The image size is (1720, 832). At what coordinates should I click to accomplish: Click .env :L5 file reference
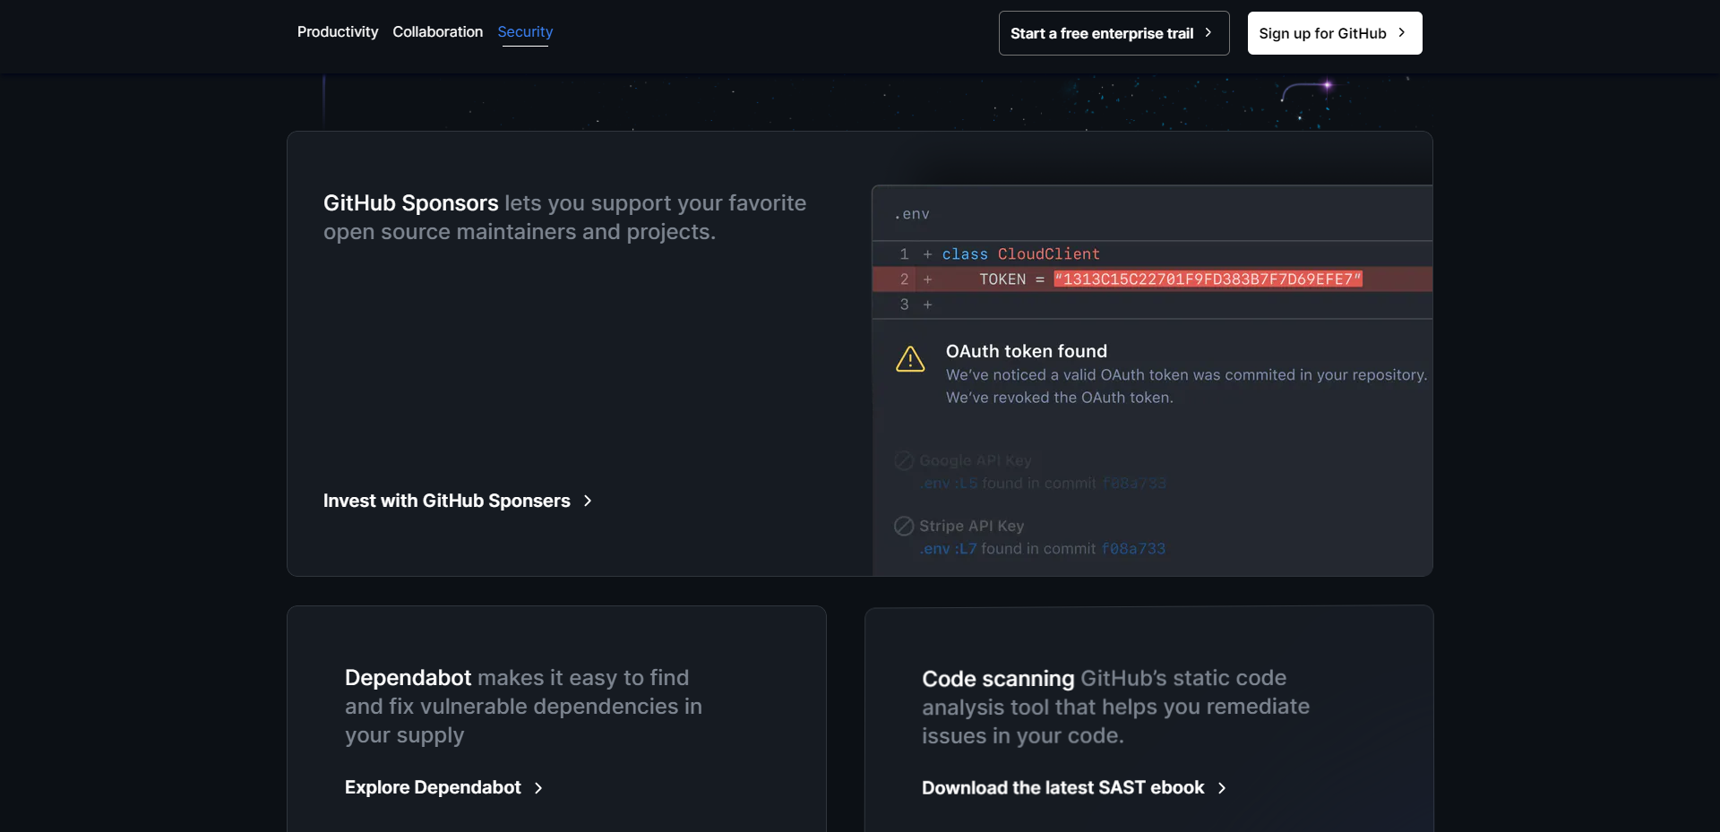pos(948,483)
